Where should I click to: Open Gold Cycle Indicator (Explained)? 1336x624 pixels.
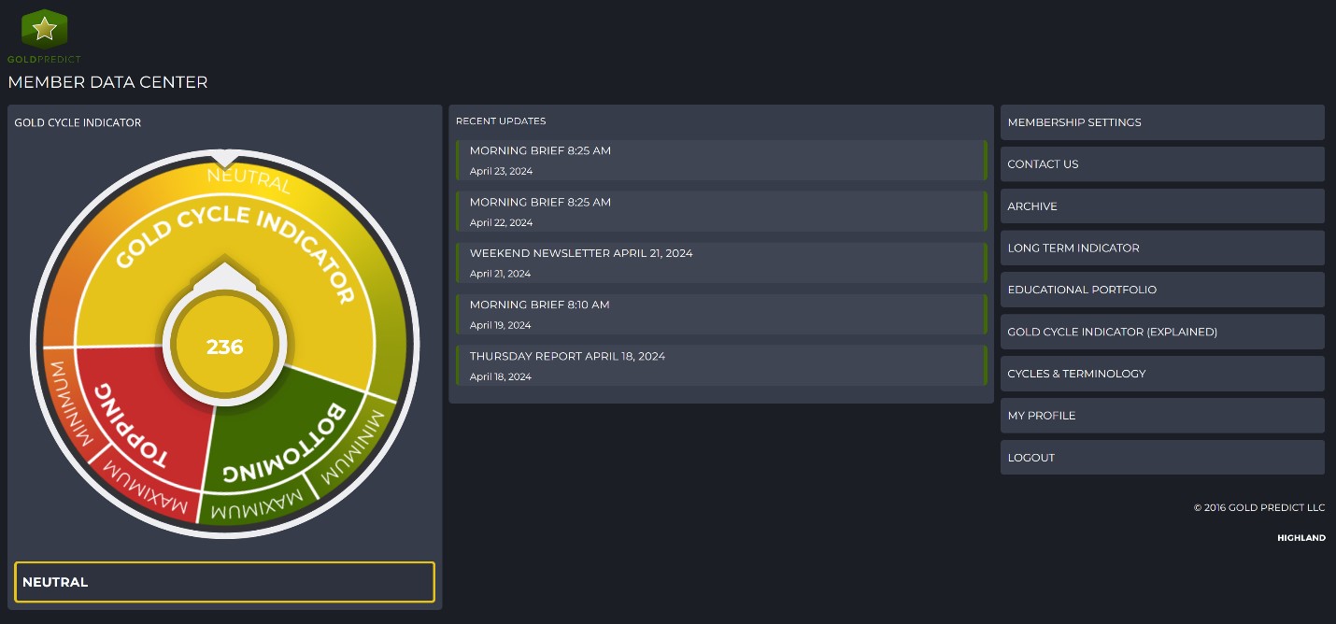(1162, 332)
